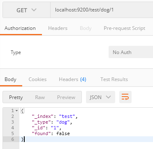Select the response Body tab

click(10, 79)
